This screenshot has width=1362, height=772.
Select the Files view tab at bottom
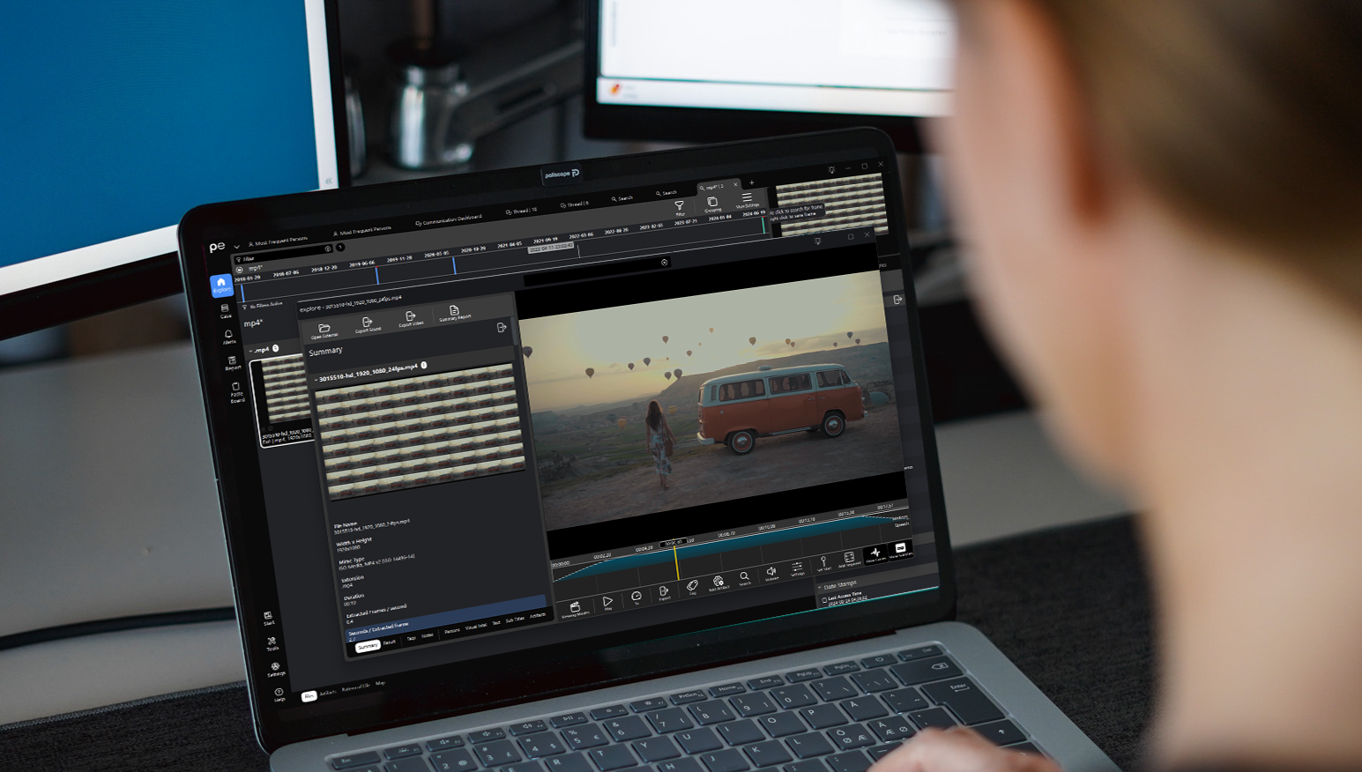309,696
